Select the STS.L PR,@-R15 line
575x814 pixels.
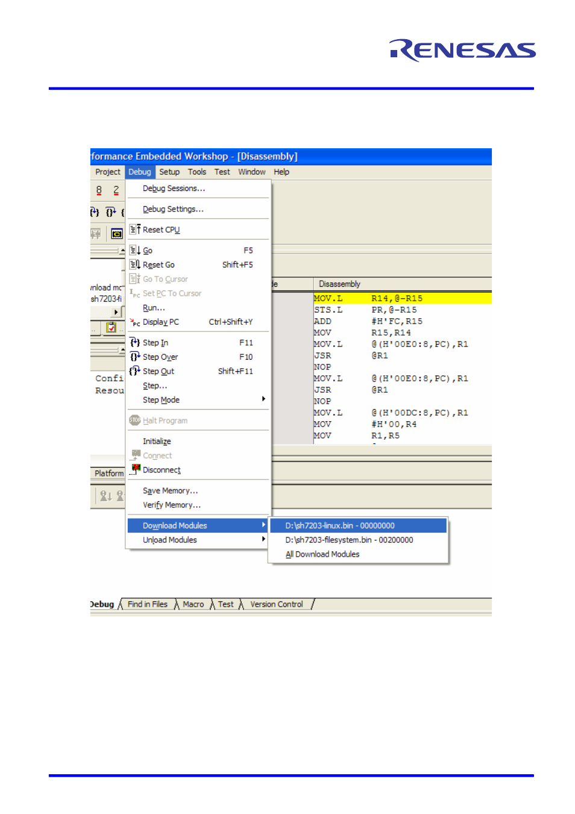point(403,310)
